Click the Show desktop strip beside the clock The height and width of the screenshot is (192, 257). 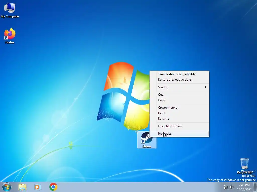coord(255,187)
